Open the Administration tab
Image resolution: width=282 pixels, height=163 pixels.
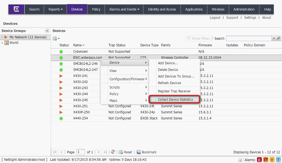[244, 9]
